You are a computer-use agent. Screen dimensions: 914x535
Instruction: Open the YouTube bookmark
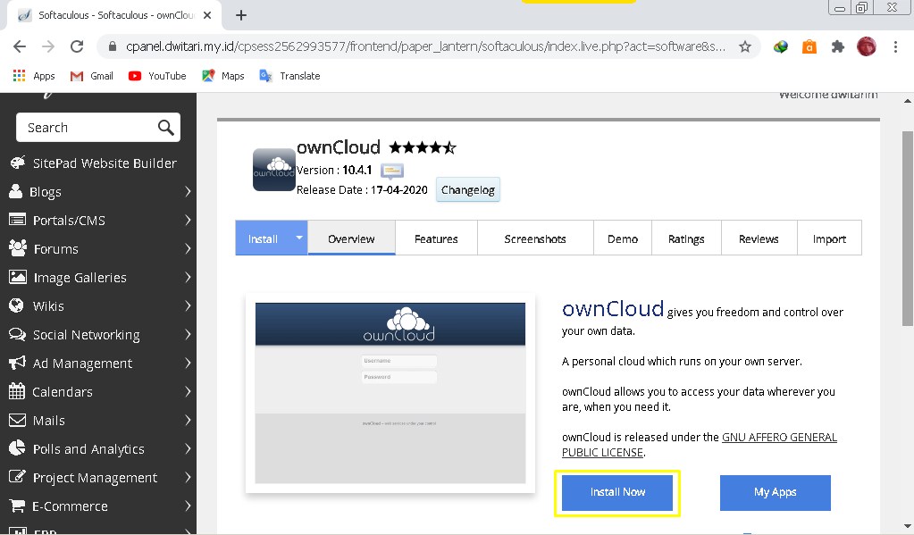(157, 76)
